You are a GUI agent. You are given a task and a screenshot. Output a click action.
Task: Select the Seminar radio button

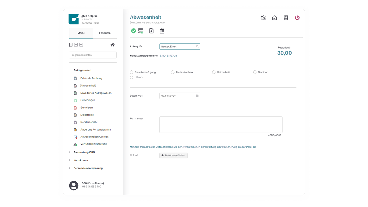pyautogui.click(x=255, y=72)
